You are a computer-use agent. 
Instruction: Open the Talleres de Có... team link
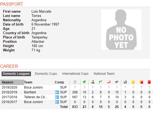pos(36,97)
